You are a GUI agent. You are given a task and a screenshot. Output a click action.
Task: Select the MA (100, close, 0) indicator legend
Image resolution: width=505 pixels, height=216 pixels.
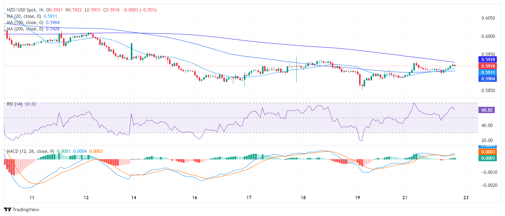pyautogui.click(x=25, y=23)
